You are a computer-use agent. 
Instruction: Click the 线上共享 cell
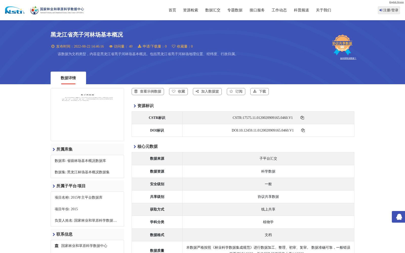click(268, 209)
